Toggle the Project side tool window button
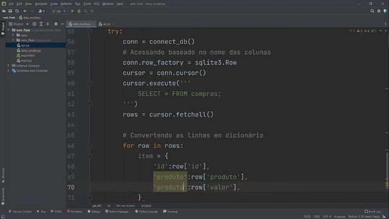389x219 pixels. pyautogui.click(x=2, y=29)
